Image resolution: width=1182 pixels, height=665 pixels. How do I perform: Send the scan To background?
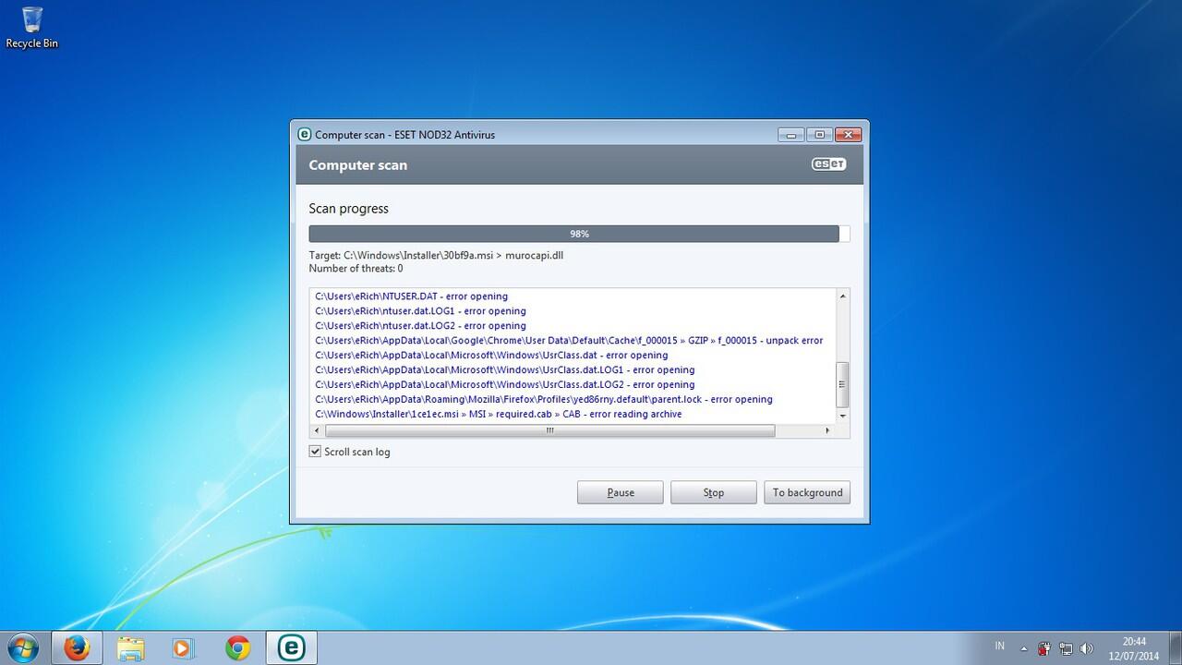(x=807, y=492)
